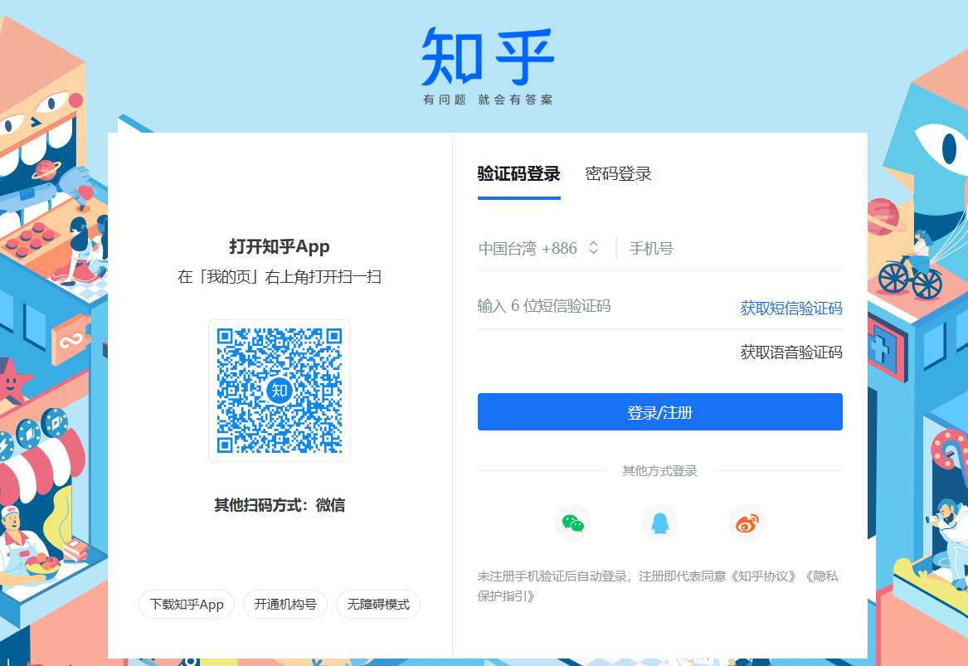The width and height of the screenshot is (968, 666).
Task: Switch to the 验证码登录 tab
Action: tap(518, 174)
